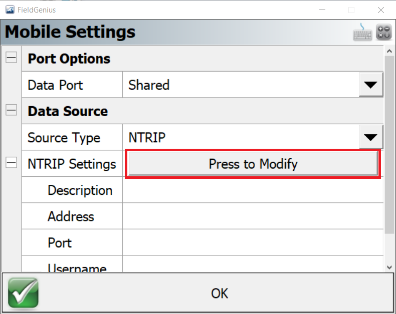Image resolution: width=396 pixels, height=314 pixels.
Task: Click the scrollbar up arrow
Action: click(x=389, y=51)
